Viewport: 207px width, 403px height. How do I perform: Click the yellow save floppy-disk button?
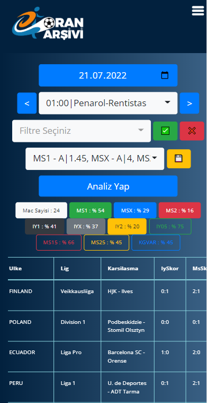pyautogui.click(x=179, y=159)
